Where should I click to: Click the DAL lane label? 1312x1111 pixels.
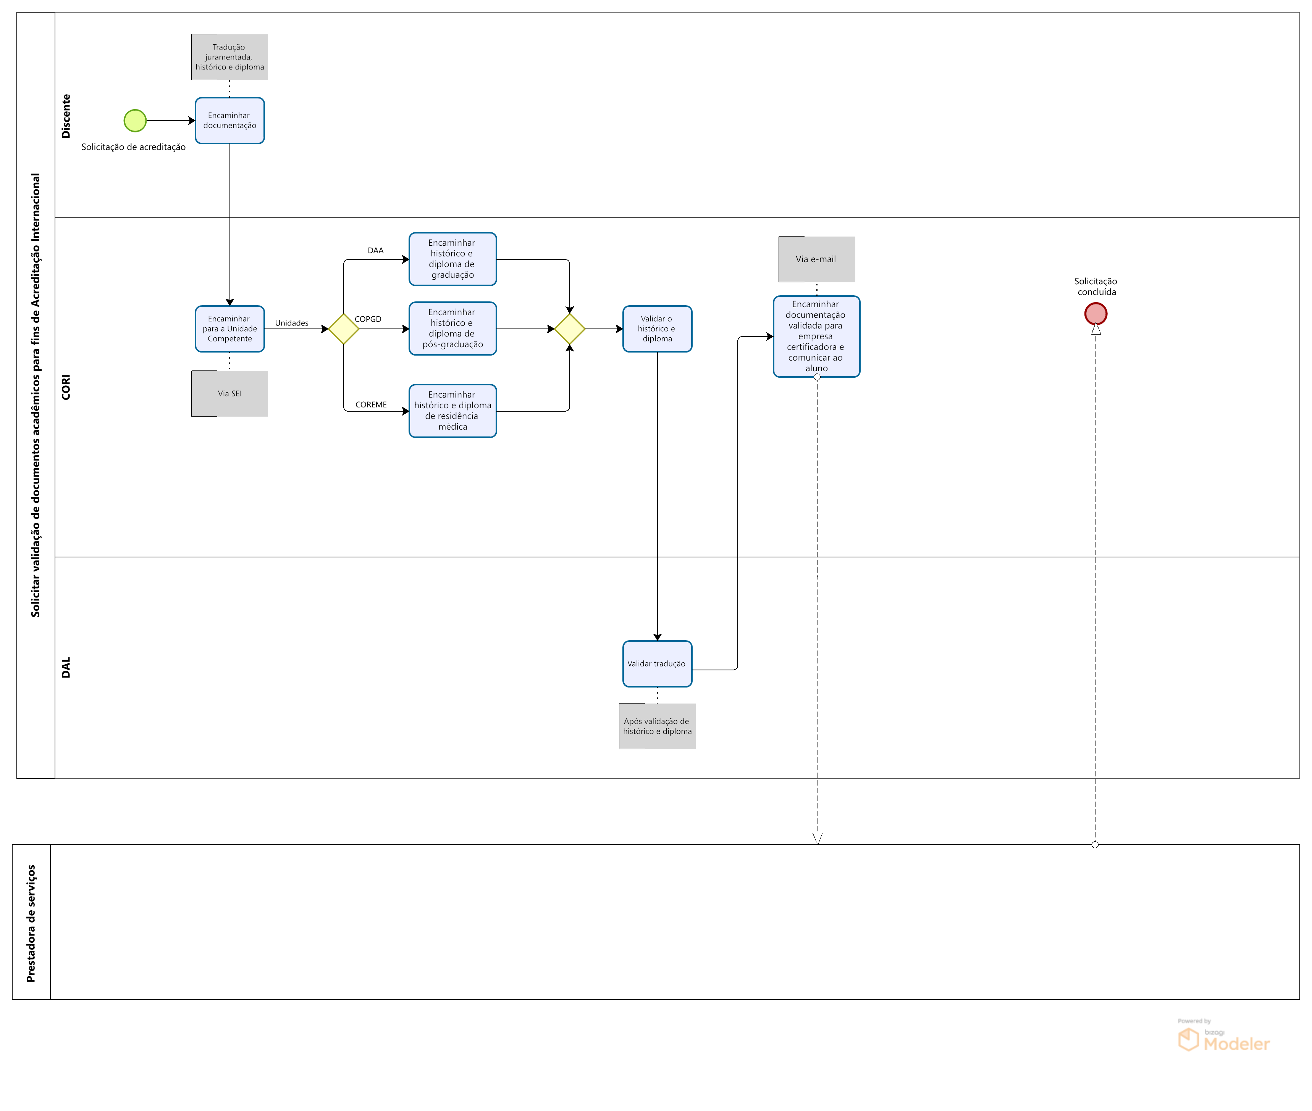[66, 668]
